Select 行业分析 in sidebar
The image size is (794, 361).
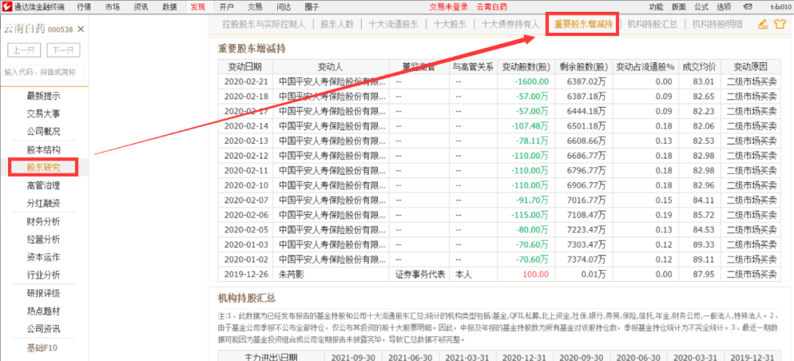pyautogui.click(x=43, y=275)
